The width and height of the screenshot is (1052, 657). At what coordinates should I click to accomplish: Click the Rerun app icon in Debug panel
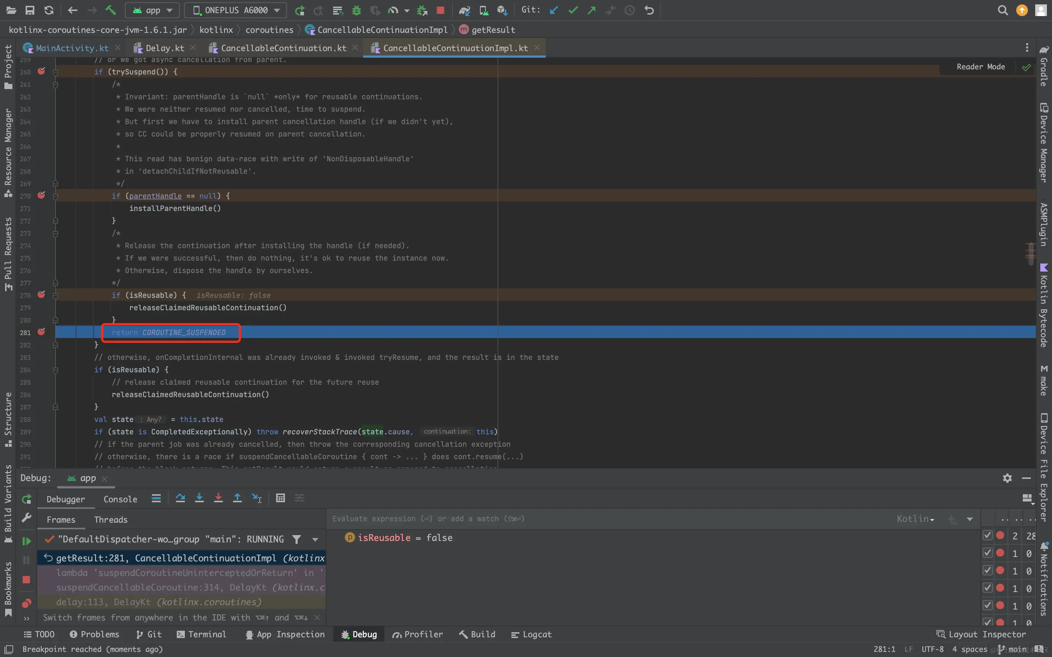(27, 499)
